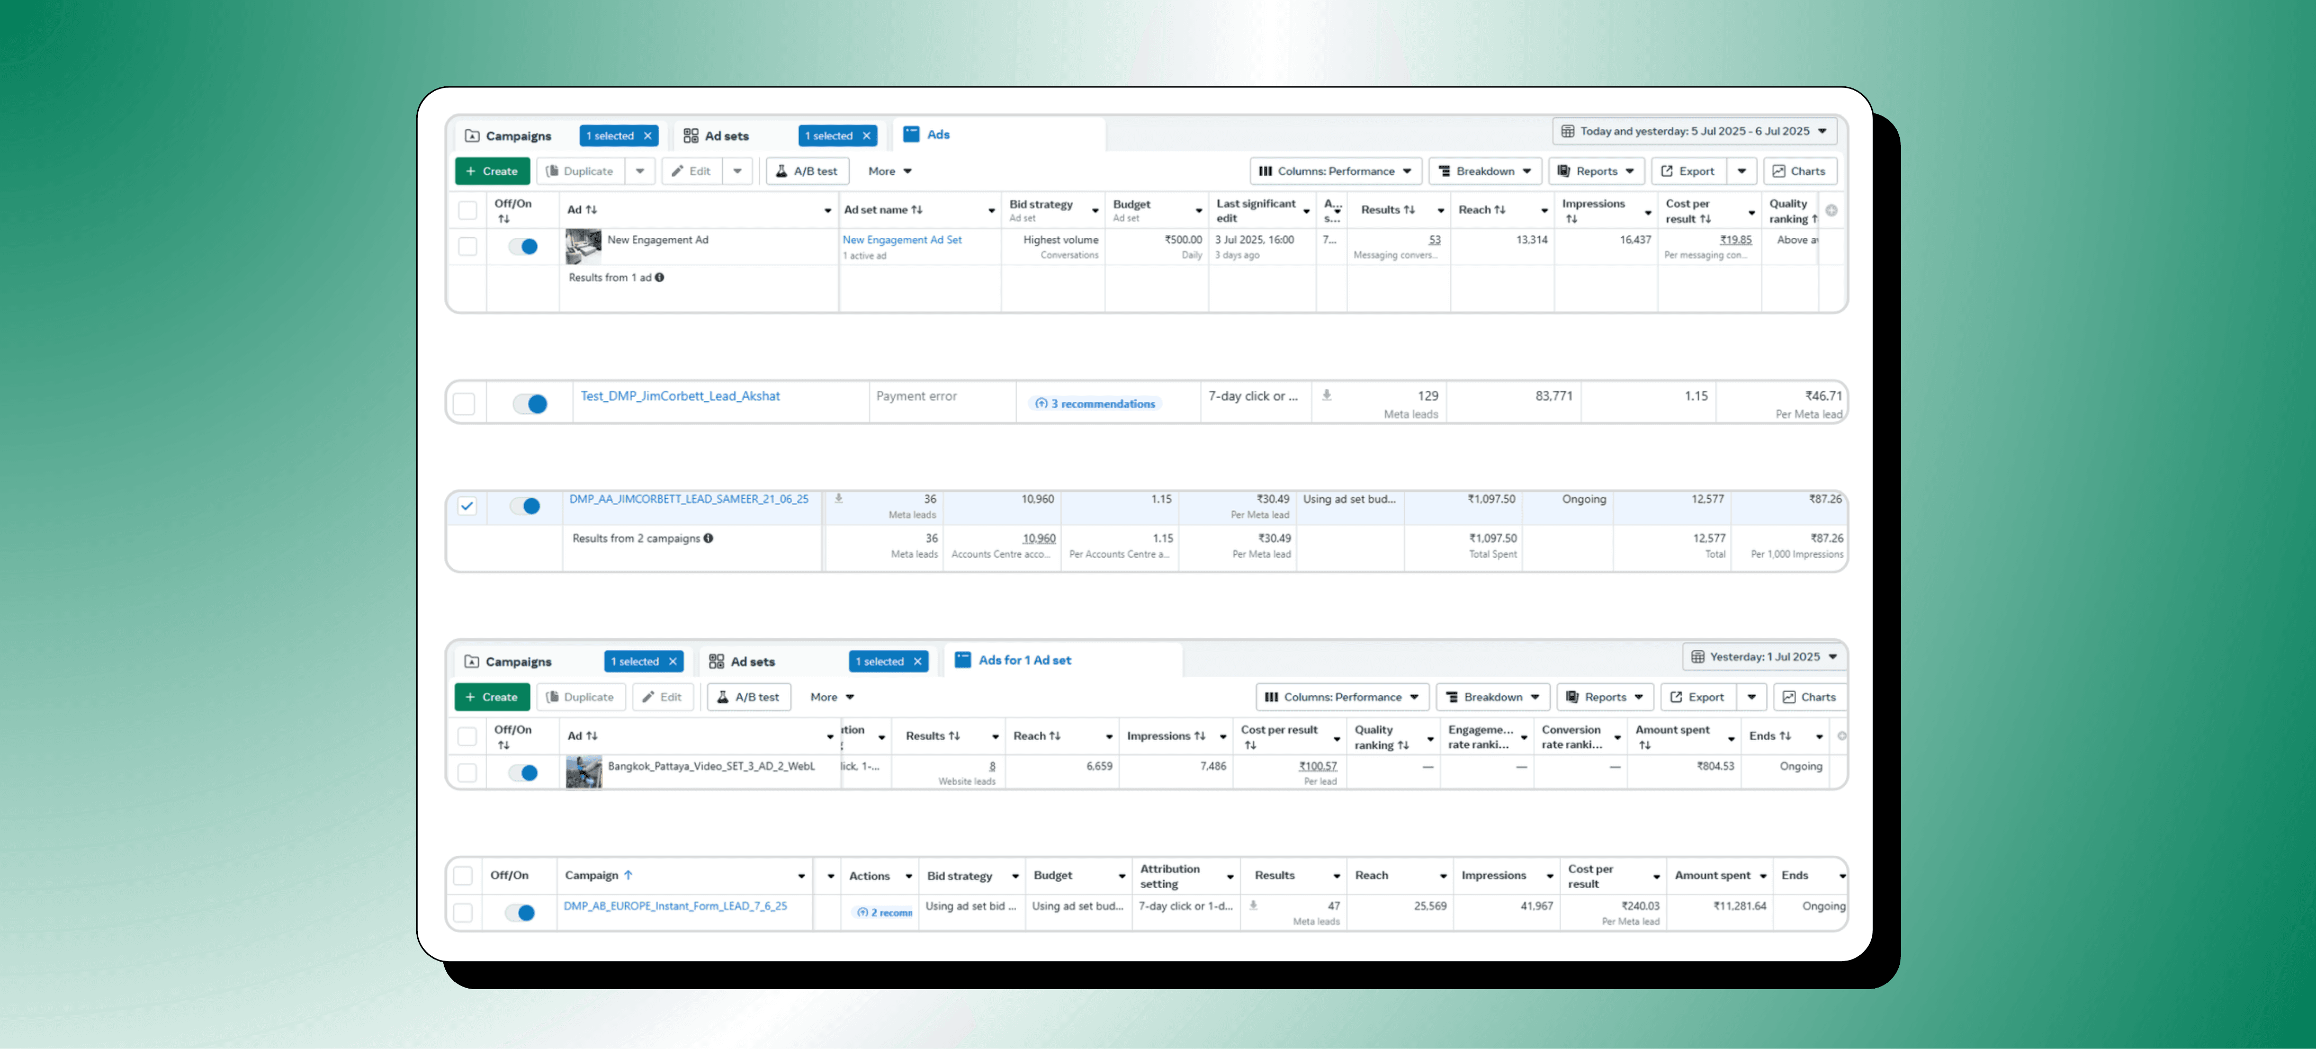Screen dimensions: 2316x1049
Task: Remove the Campaigns 1 selected filter in top panel
Action: pos(648,136)
